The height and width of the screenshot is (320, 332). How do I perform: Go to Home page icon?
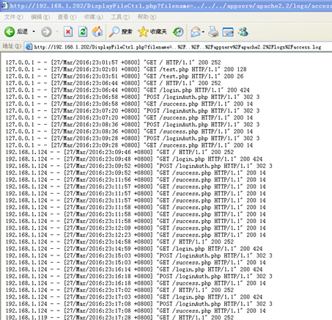(x=97, y=32)
